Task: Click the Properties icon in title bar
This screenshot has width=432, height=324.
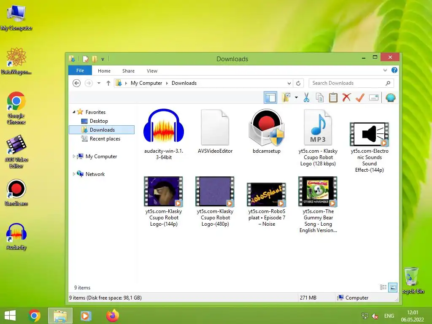Action: click(85, 59)
